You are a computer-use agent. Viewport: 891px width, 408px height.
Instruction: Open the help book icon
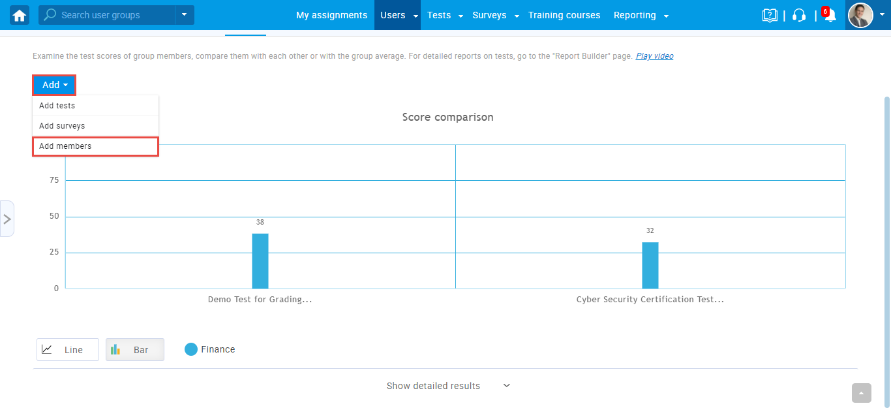point(770,15)
